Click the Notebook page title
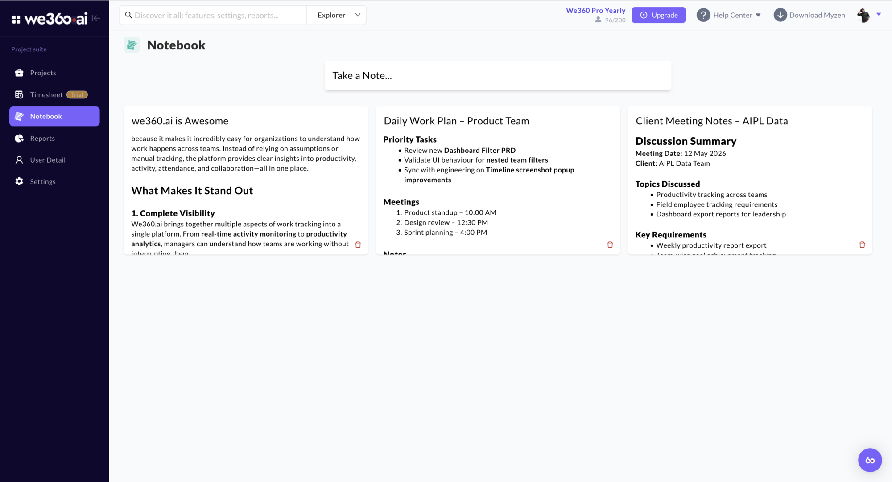 (176, 45)
